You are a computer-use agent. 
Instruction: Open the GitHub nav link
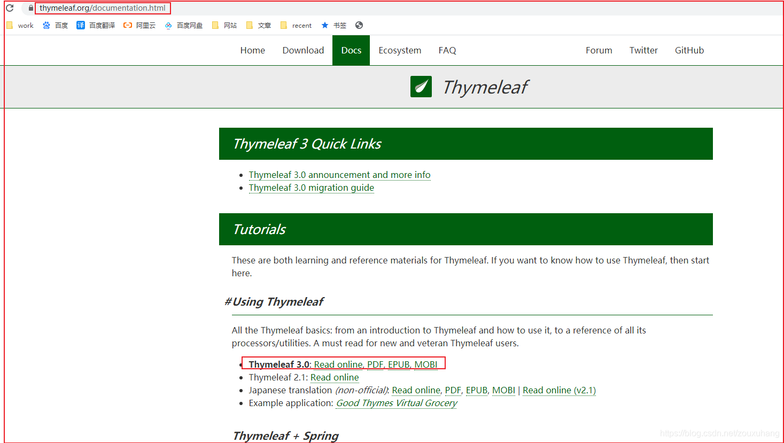[689, 50]
